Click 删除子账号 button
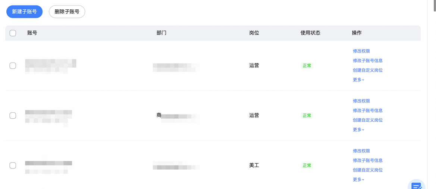The width and height of the screenshot is (436, 189). tap(67, 12)
